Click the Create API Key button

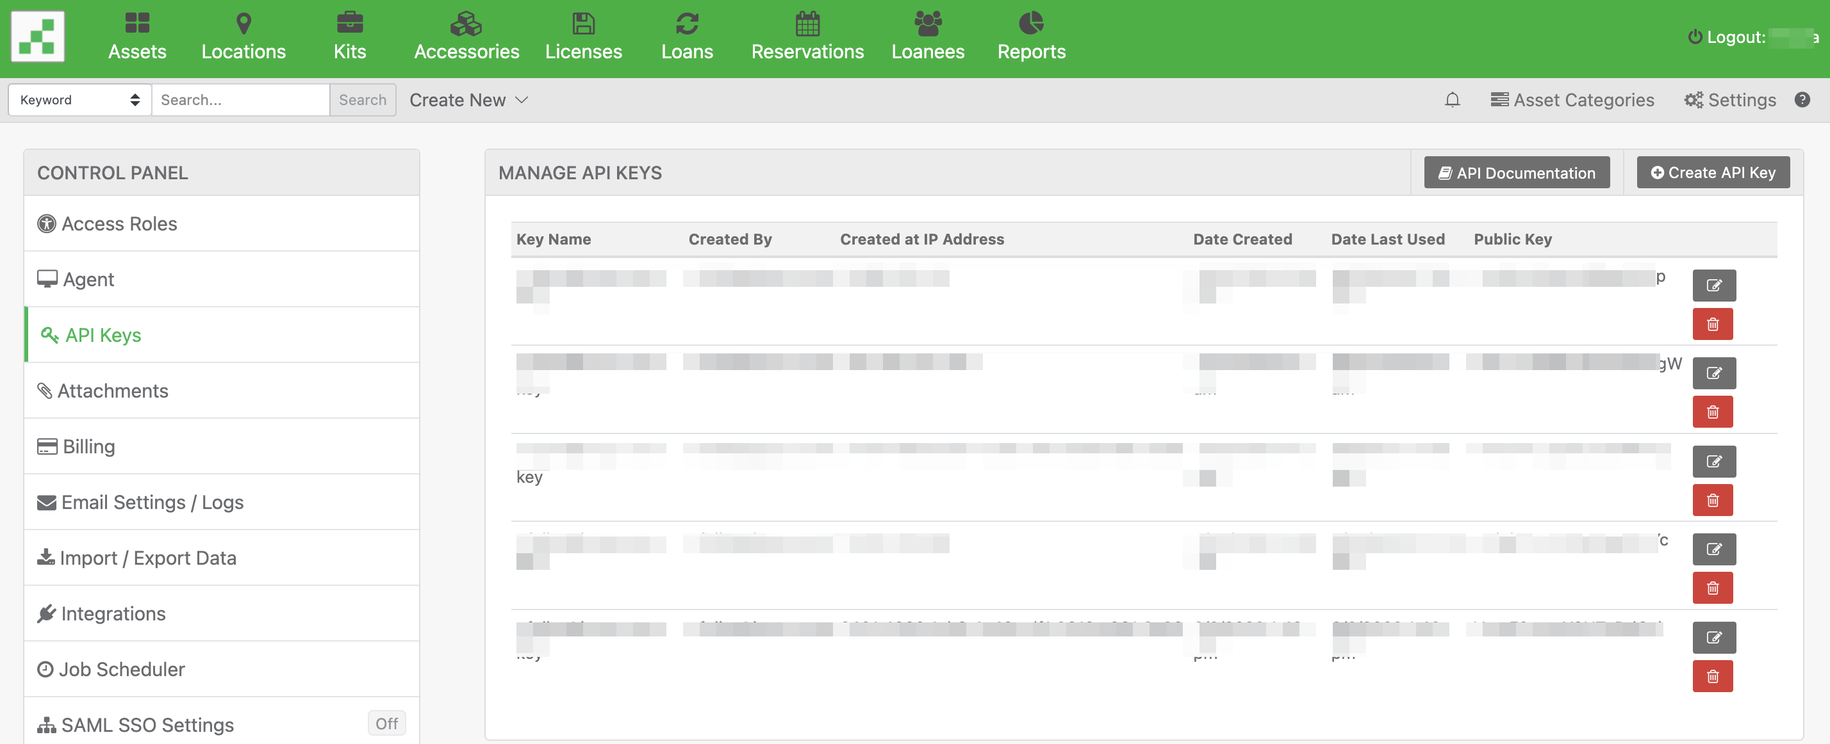pyautogui.click(x=1712, y=172)
